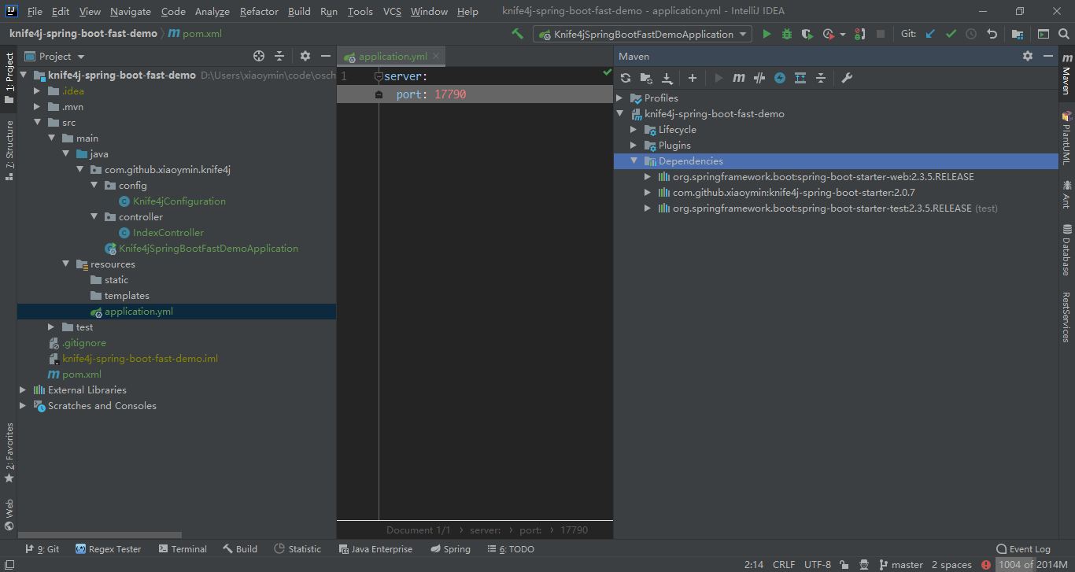Expand the Profiles node in Maven
Screen dimensions: 1075x572
click(619, 98)
